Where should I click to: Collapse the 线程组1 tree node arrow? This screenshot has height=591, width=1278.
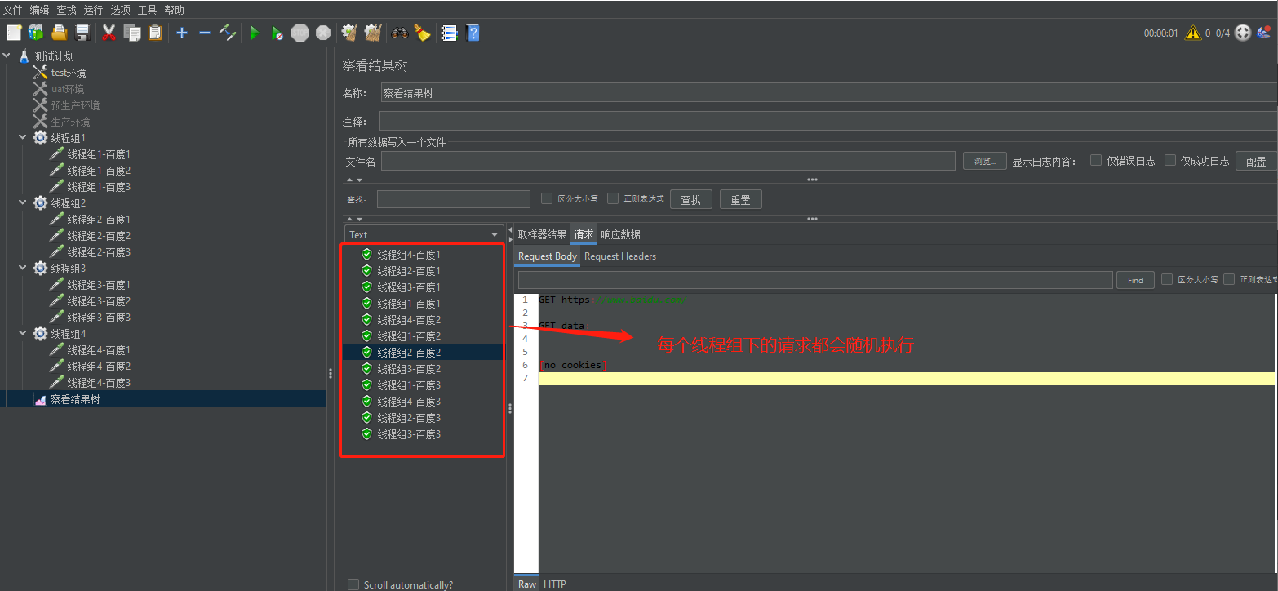(x=23, y=138)
